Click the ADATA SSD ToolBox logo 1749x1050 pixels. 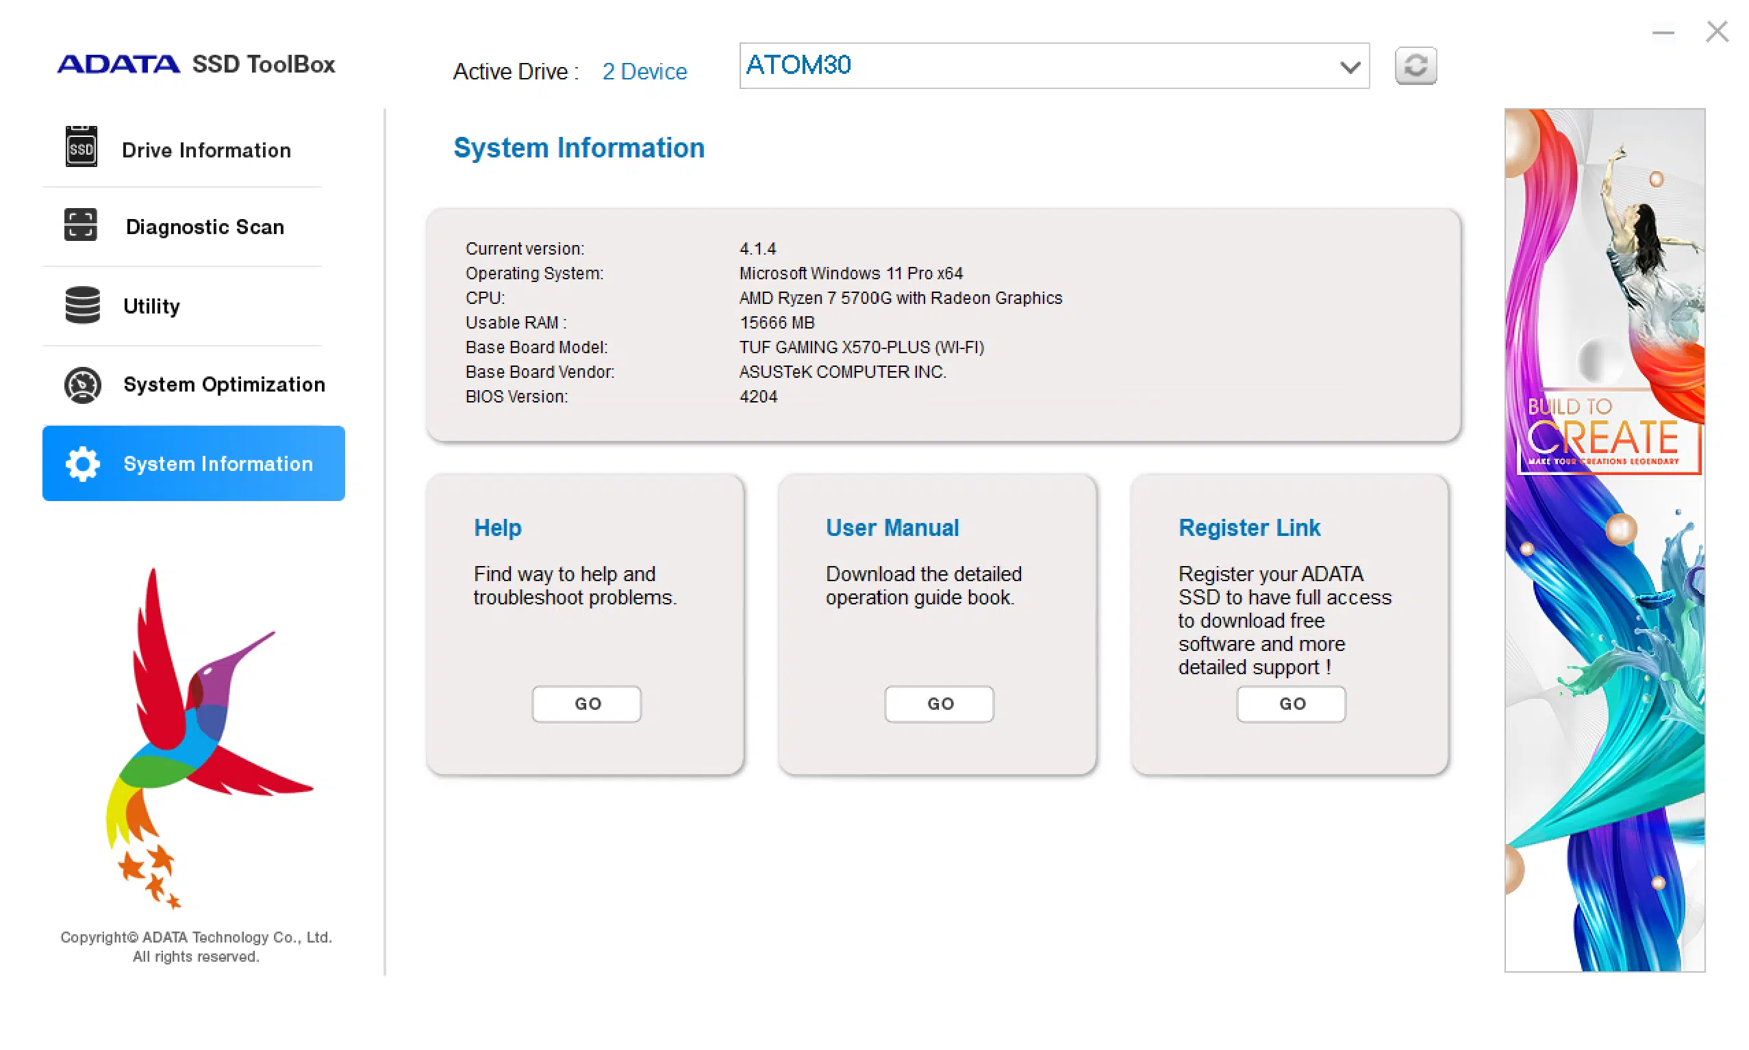[x=196, y=64]
